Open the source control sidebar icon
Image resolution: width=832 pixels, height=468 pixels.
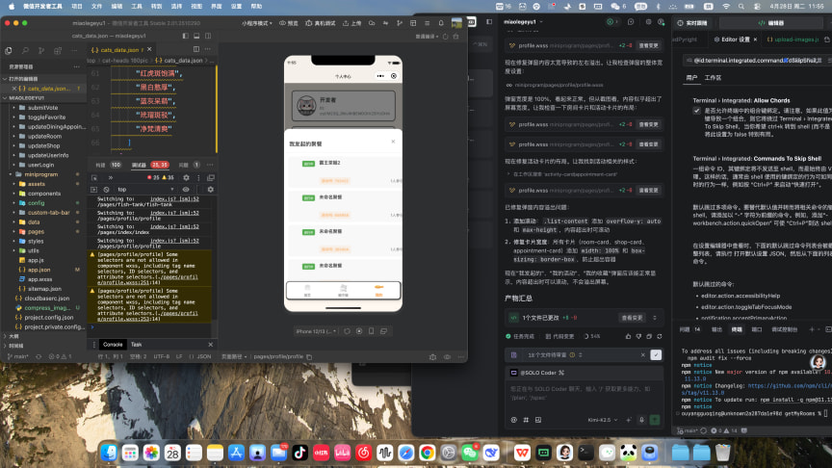coord(41,50)
